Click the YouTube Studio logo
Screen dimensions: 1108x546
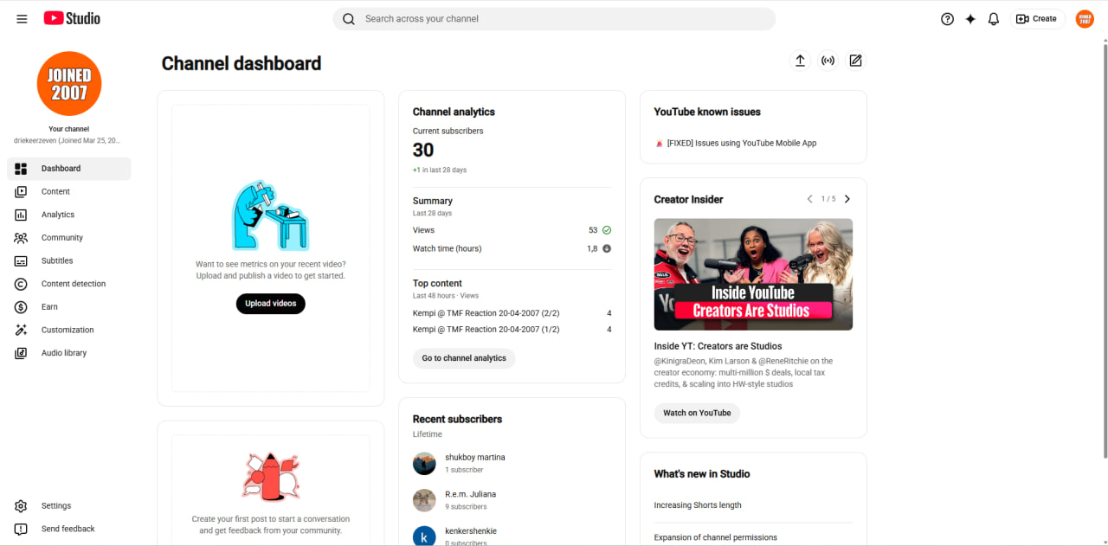(72, 18)
